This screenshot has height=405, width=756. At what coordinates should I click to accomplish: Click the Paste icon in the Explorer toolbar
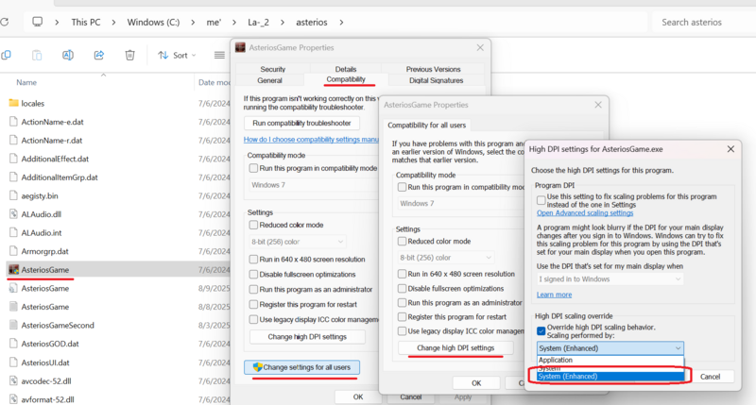pyautogui.click(x=37, y=56)
